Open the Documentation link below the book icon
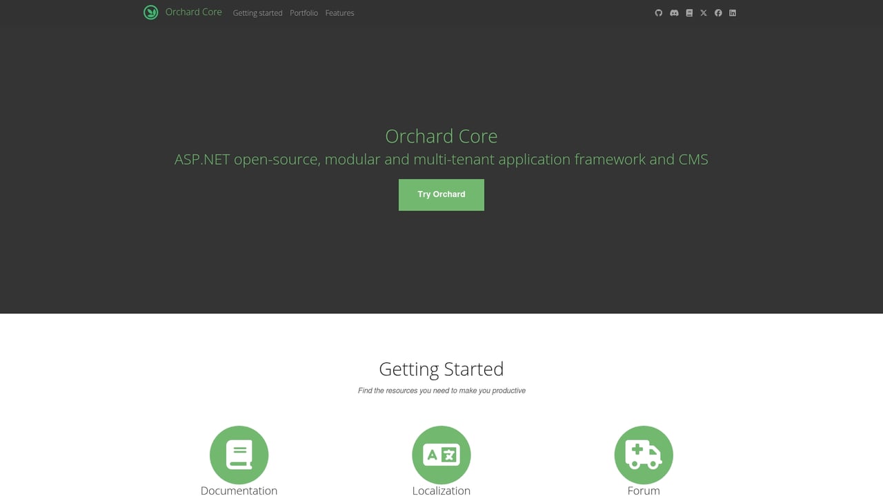 point(239,490)
